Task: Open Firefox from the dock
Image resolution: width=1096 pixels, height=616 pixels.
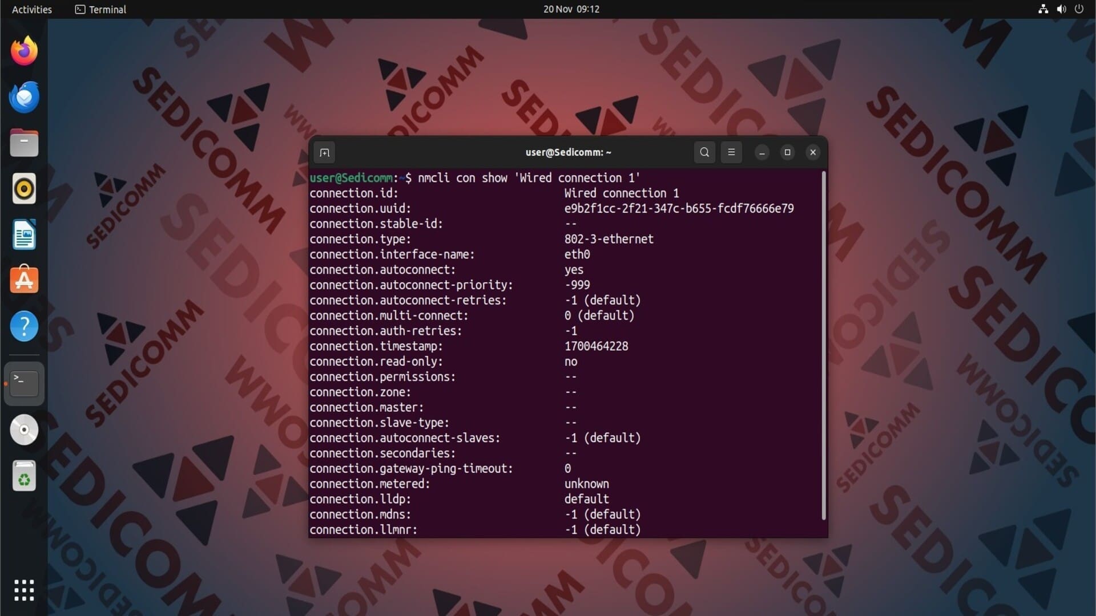Action: tap(24, 51)
